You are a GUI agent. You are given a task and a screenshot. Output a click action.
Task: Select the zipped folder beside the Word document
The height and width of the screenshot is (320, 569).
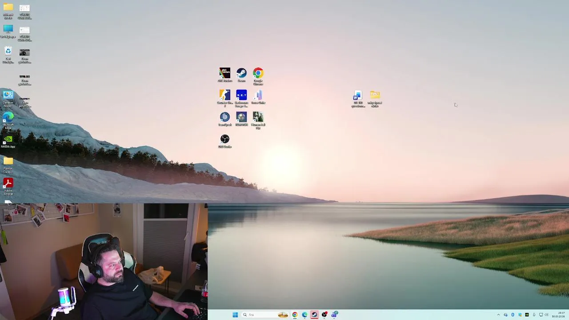pyautogui.click(x=375, y=99)
